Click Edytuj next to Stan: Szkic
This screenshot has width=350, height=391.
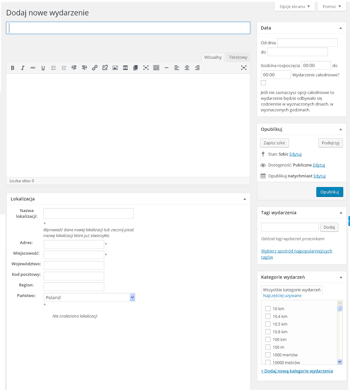295,154
